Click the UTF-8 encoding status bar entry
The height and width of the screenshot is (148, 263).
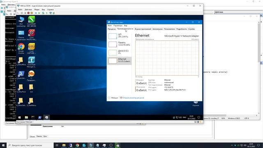coord(247,118)
